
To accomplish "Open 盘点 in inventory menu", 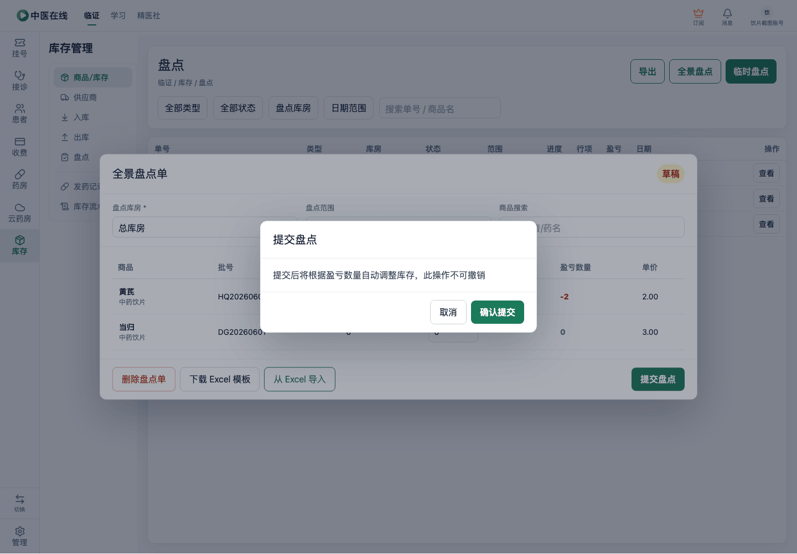I will click(93, 157).
